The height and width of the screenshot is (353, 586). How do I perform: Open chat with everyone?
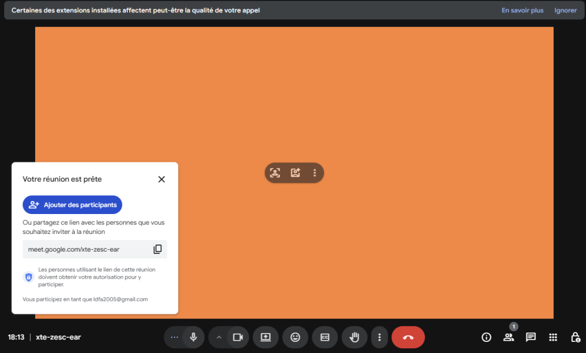pos(531,337)
